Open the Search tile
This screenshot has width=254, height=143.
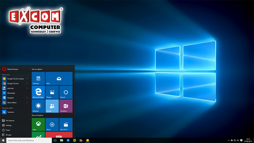coord(66,92)
